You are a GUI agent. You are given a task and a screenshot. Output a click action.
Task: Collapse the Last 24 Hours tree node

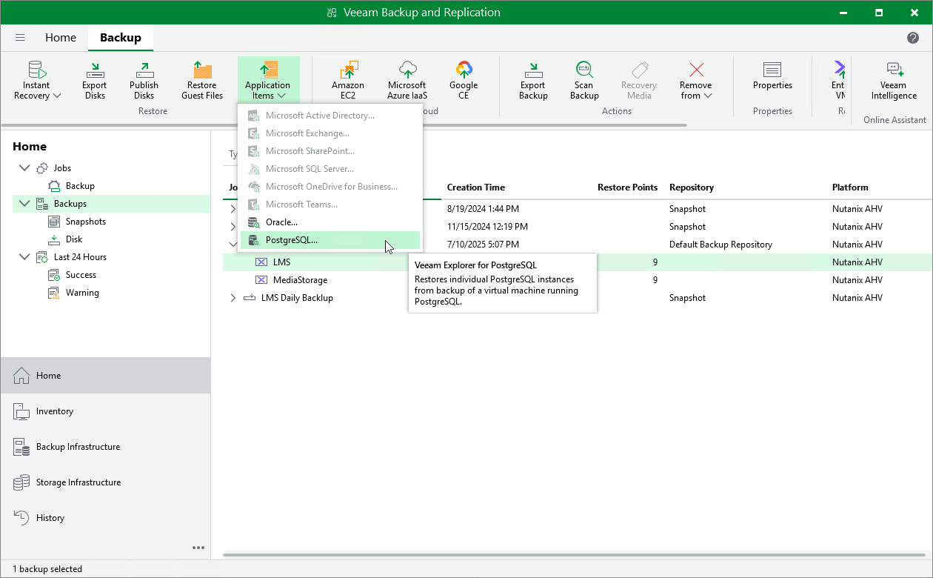[24, 256]
